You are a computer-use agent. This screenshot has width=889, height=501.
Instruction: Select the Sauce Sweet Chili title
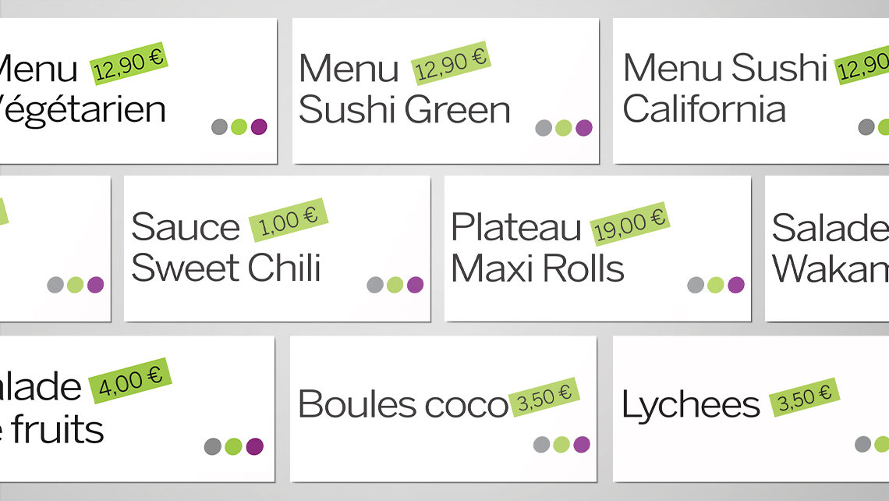(x=226, y=248)
